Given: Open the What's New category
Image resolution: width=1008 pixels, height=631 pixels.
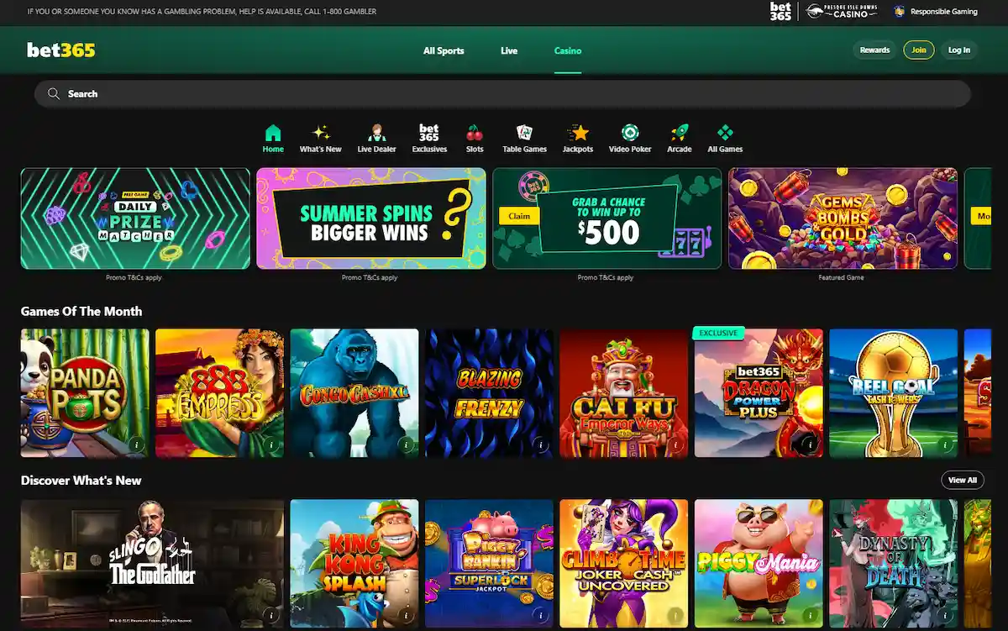Looking at the screenshot, I should 321,139.
